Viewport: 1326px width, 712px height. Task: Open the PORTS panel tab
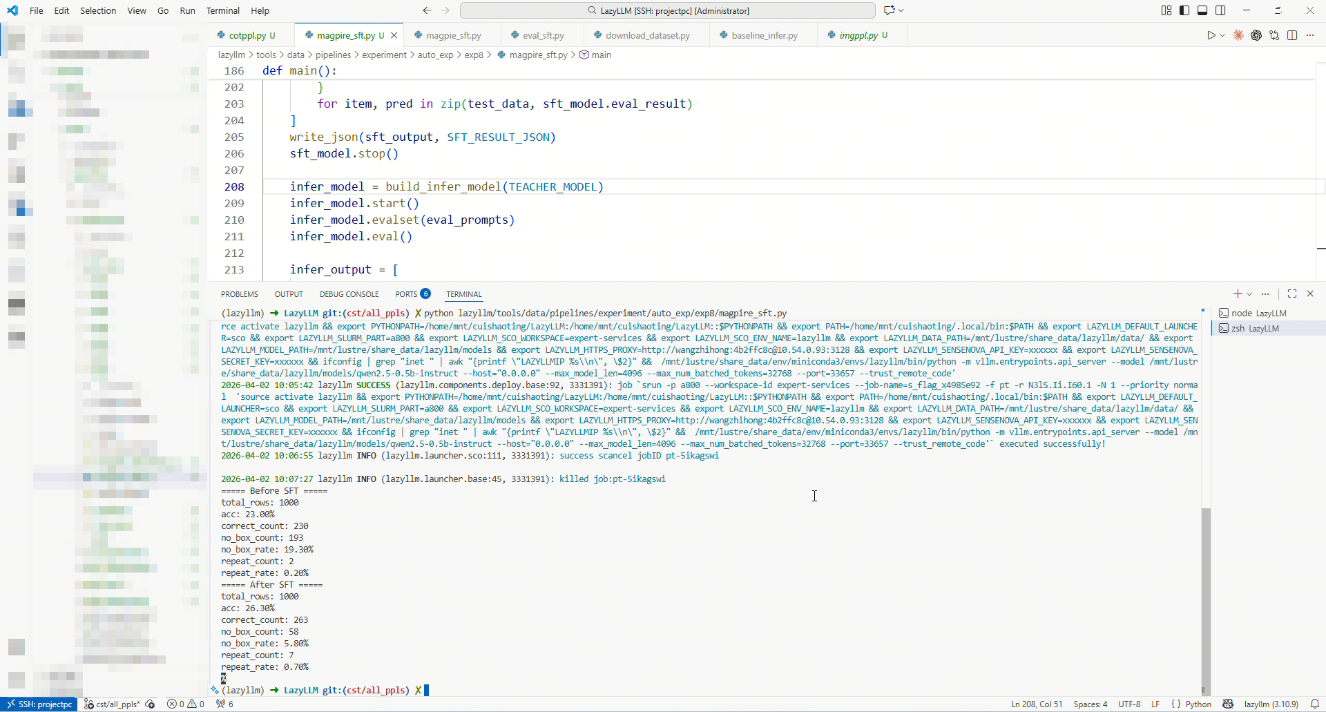pyautogui.click(x=413, y=294)
